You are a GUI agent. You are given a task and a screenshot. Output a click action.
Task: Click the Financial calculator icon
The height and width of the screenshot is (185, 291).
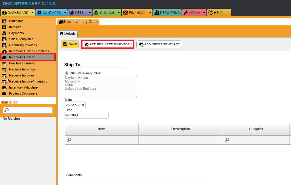125,13
